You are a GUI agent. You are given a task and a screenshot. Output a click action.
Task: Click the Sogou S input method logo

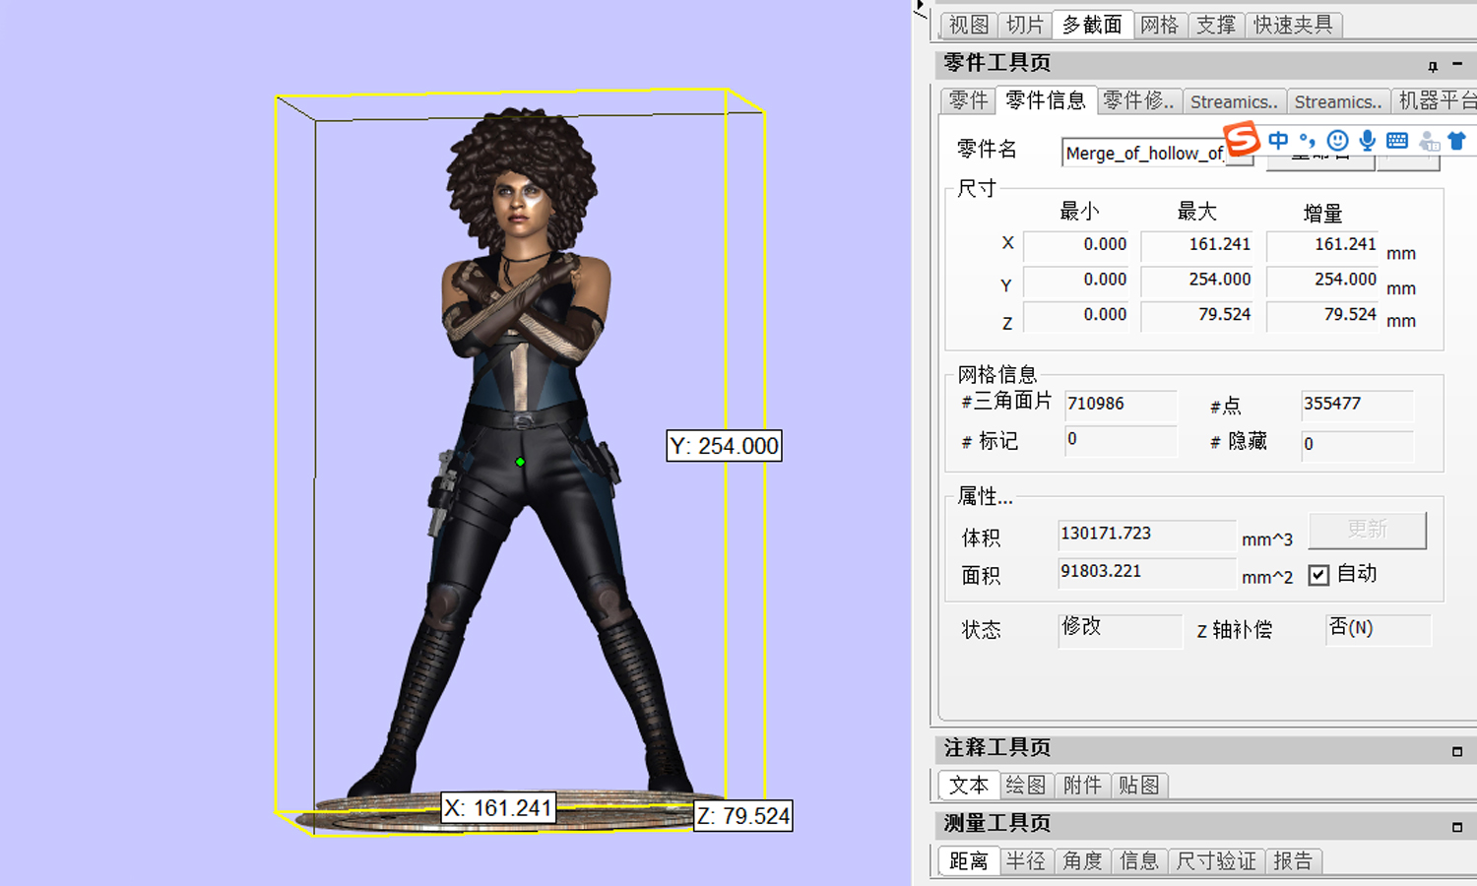(1242, 139)
